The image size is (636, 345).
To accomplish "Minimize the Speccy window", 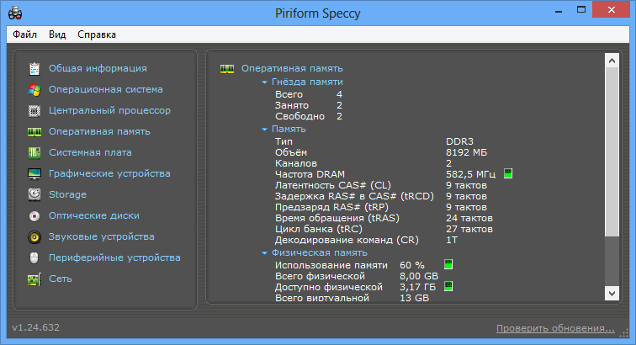I will click(559, 10).
